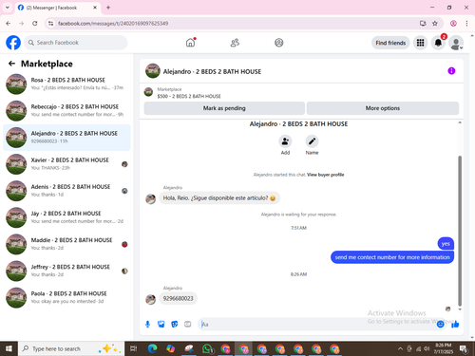Select the Alejandro conversation in list

pyautogui.click(x=66, y=138)
